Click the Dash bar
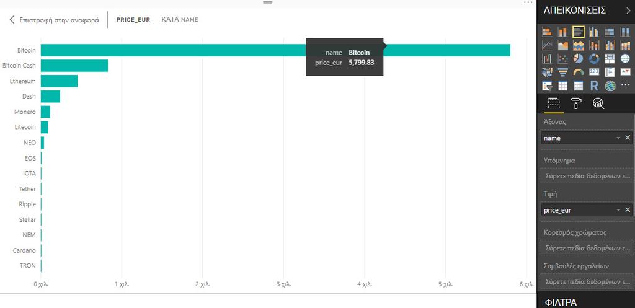The height and width of the screenshot is (308, 635). point(50,96)
